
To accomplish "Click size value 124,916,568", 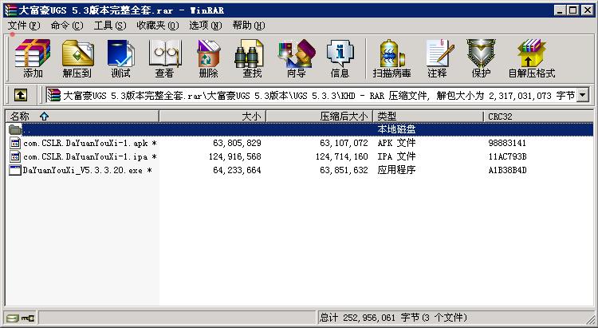I will 235,156.
